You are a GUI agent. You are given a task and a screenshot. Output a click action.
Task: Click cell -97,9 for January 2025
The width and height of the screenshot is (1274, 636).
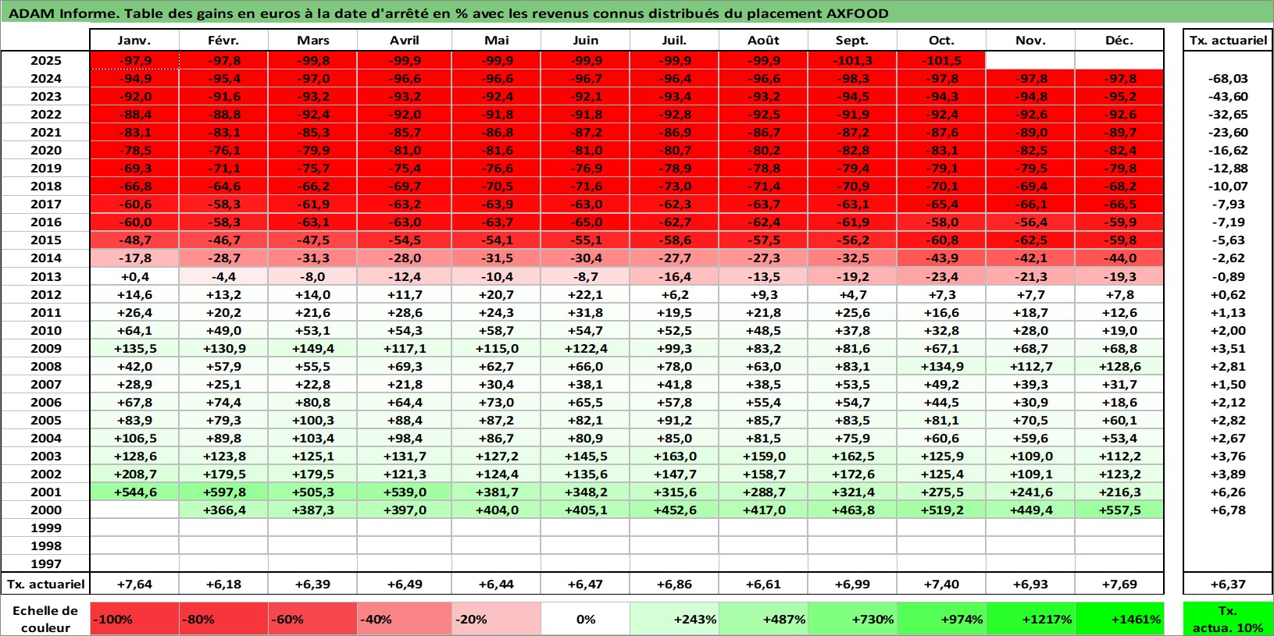[x=134, y=60]
